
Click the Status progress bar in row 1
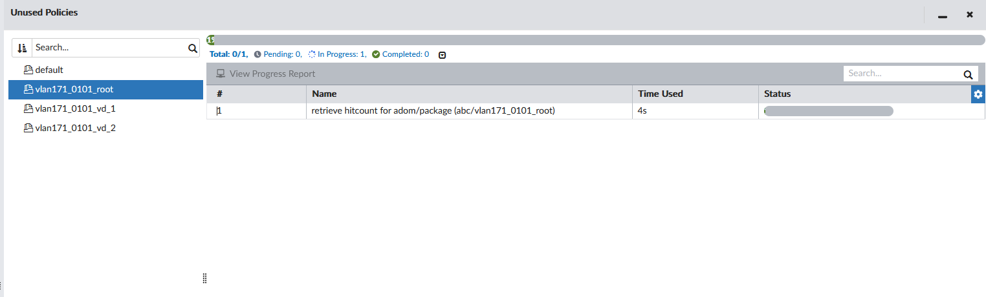click(829, 111)
